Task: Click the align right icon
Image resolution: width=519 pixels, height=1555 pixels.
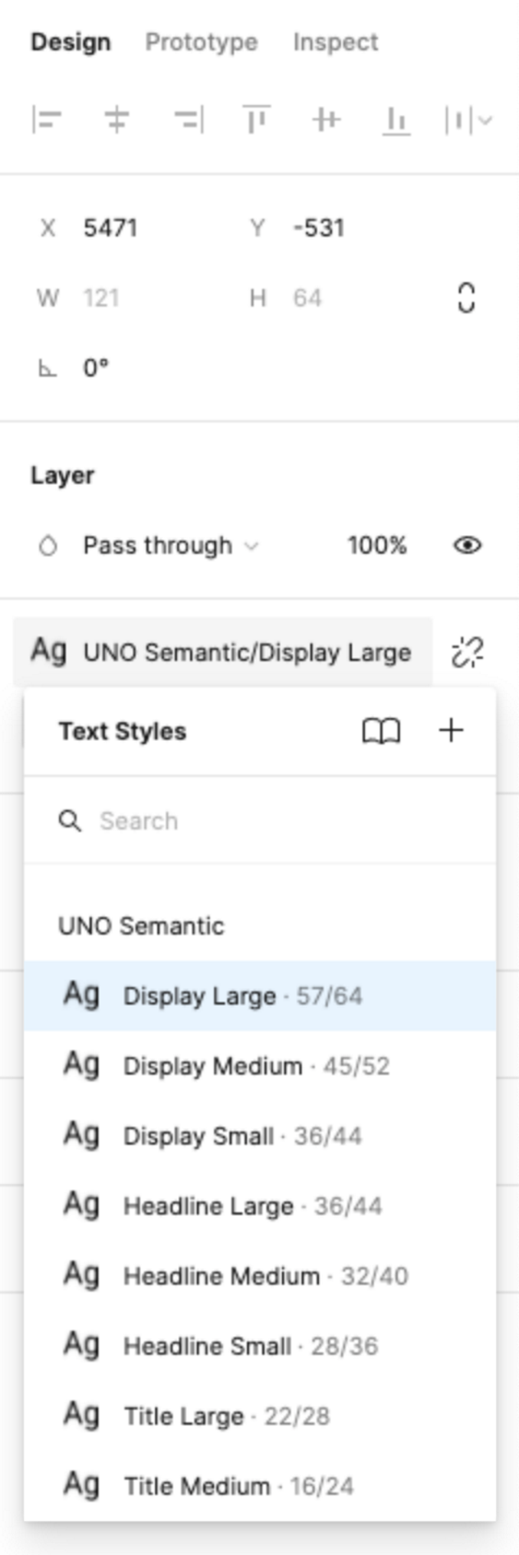Action: (x=189, y=121)
